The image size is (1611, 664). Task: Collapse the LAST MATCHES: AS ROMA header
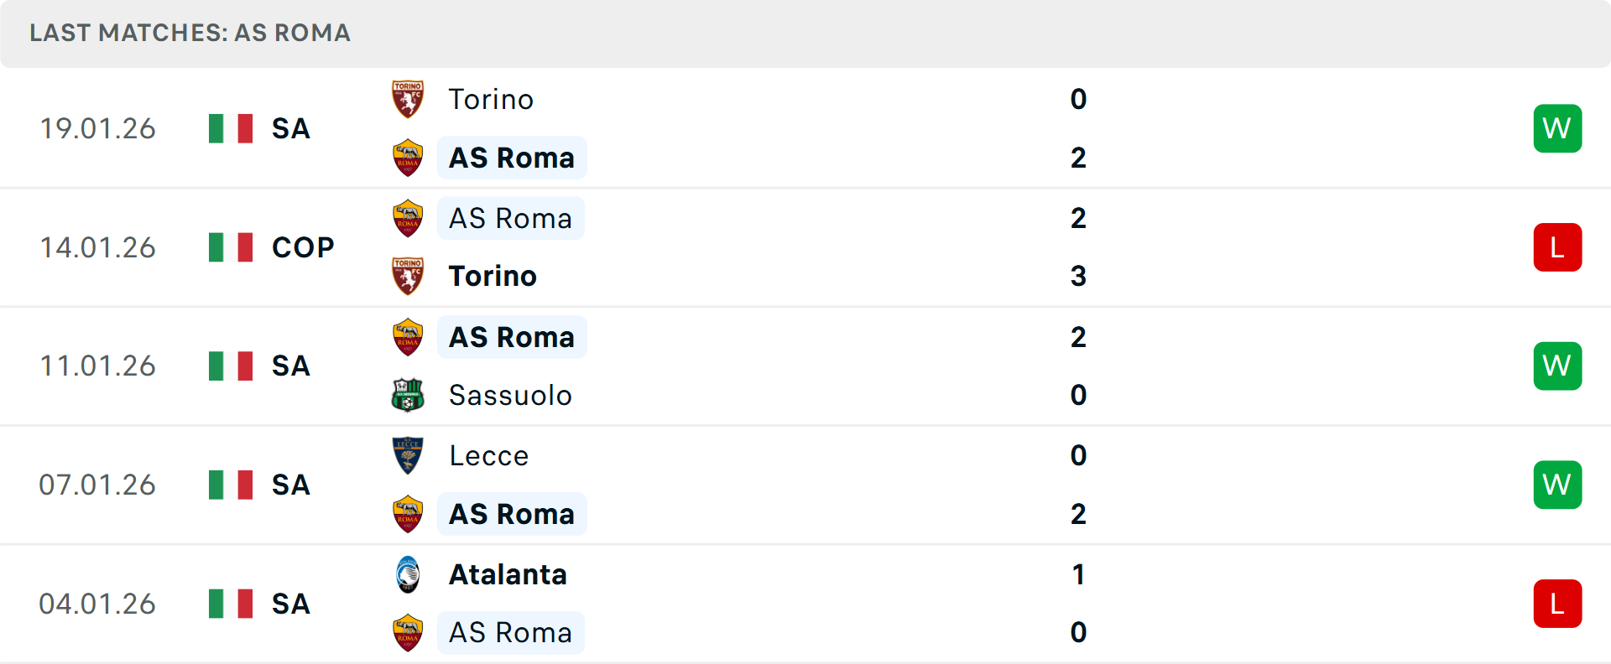(x=190, y=34)
